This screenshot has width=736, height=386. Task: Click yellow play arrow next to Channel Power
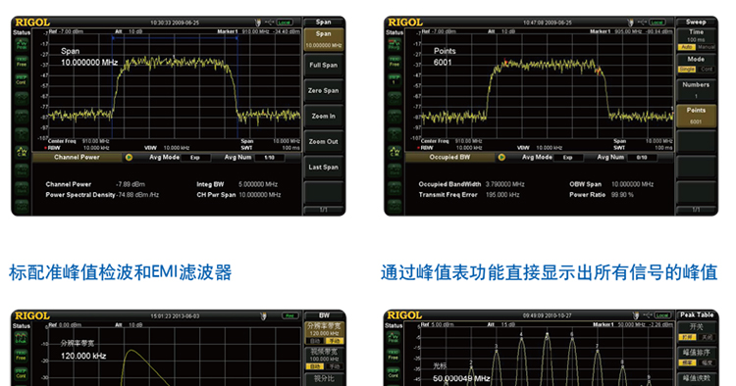tap(129, 158)
